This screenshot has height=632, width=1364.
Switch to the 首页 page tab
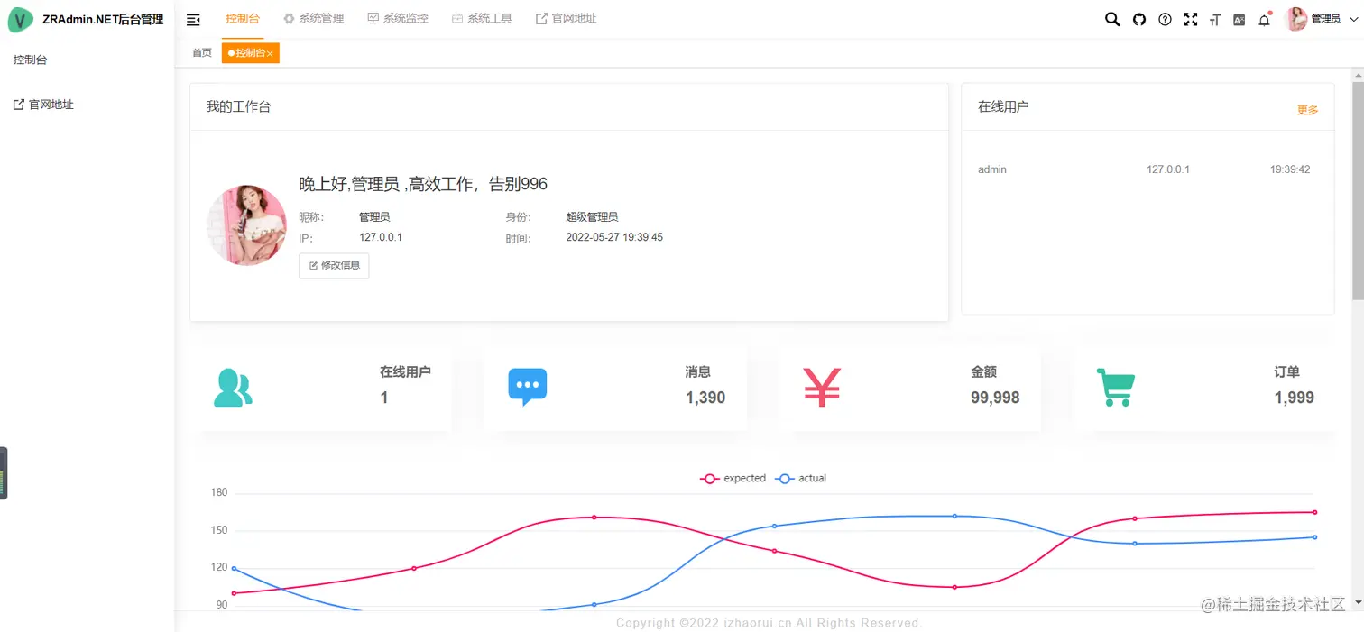coord(202,53)
